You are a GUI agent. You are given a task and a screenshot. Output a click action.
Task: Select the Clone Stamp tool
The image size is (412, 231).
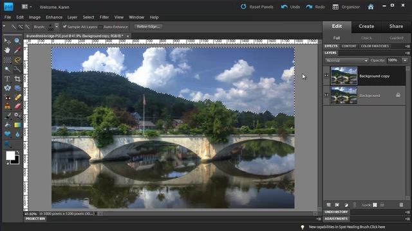pos(7,107)
